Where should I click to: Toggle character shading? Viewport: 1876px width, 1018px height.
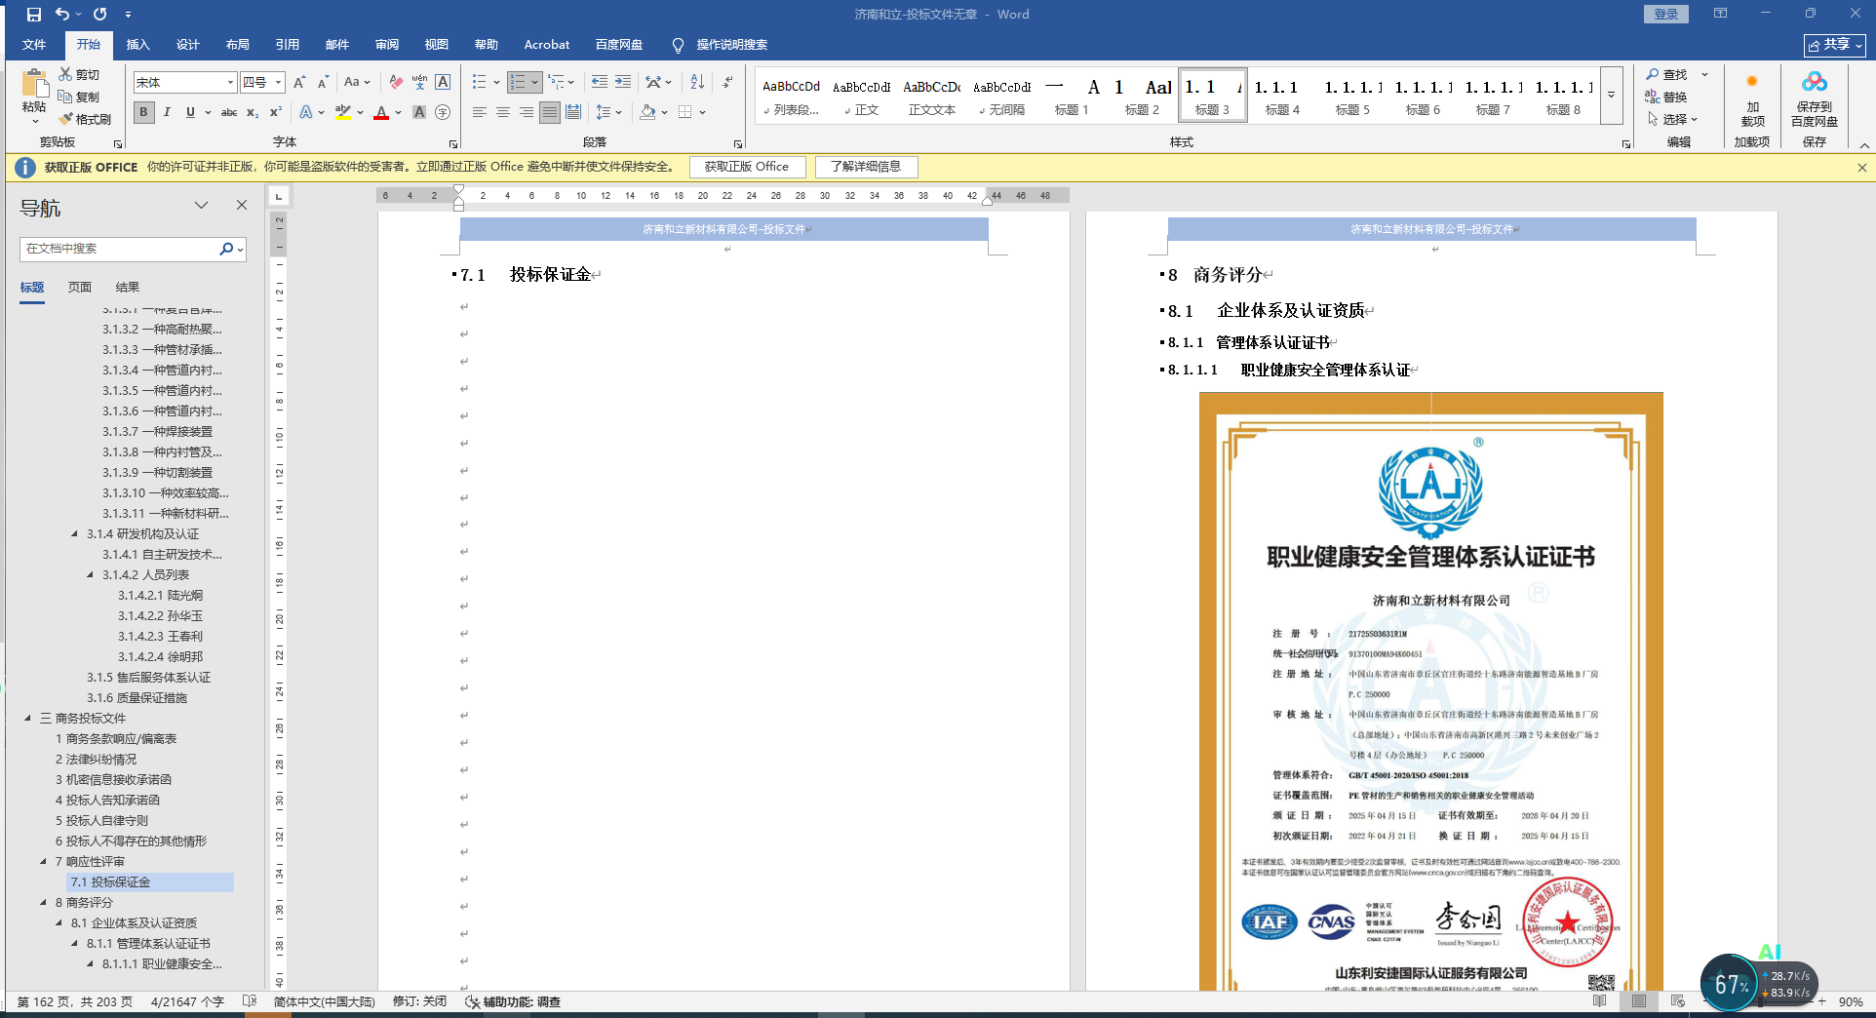[419, 112]
